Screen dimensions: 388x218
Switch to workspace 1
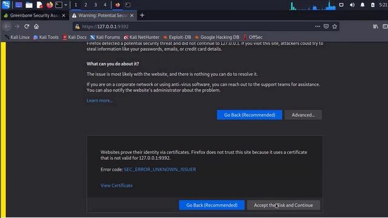click(76, 5)
